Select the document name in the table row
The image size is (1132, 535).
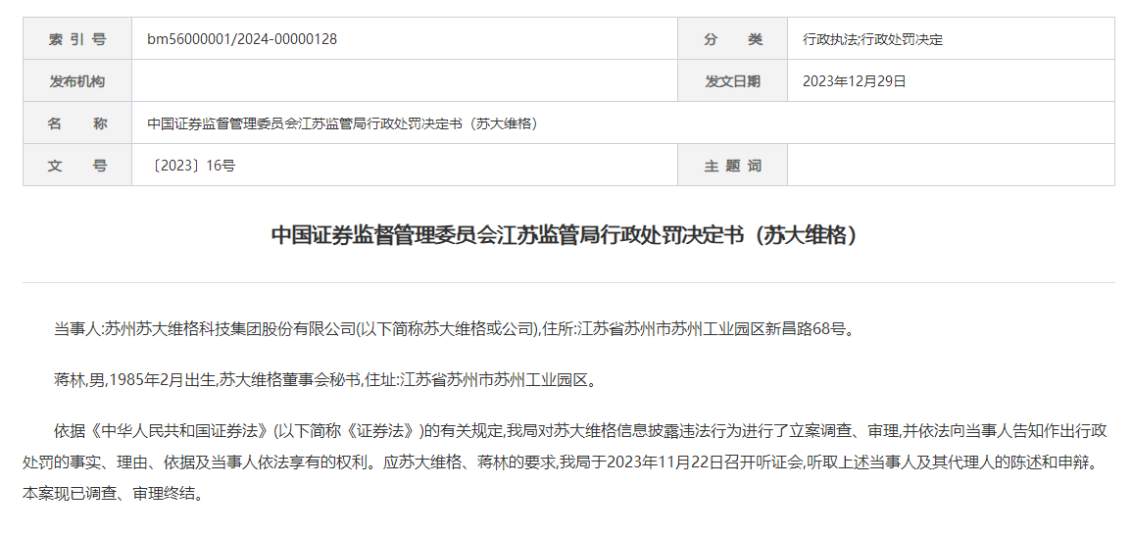point(343,123)
